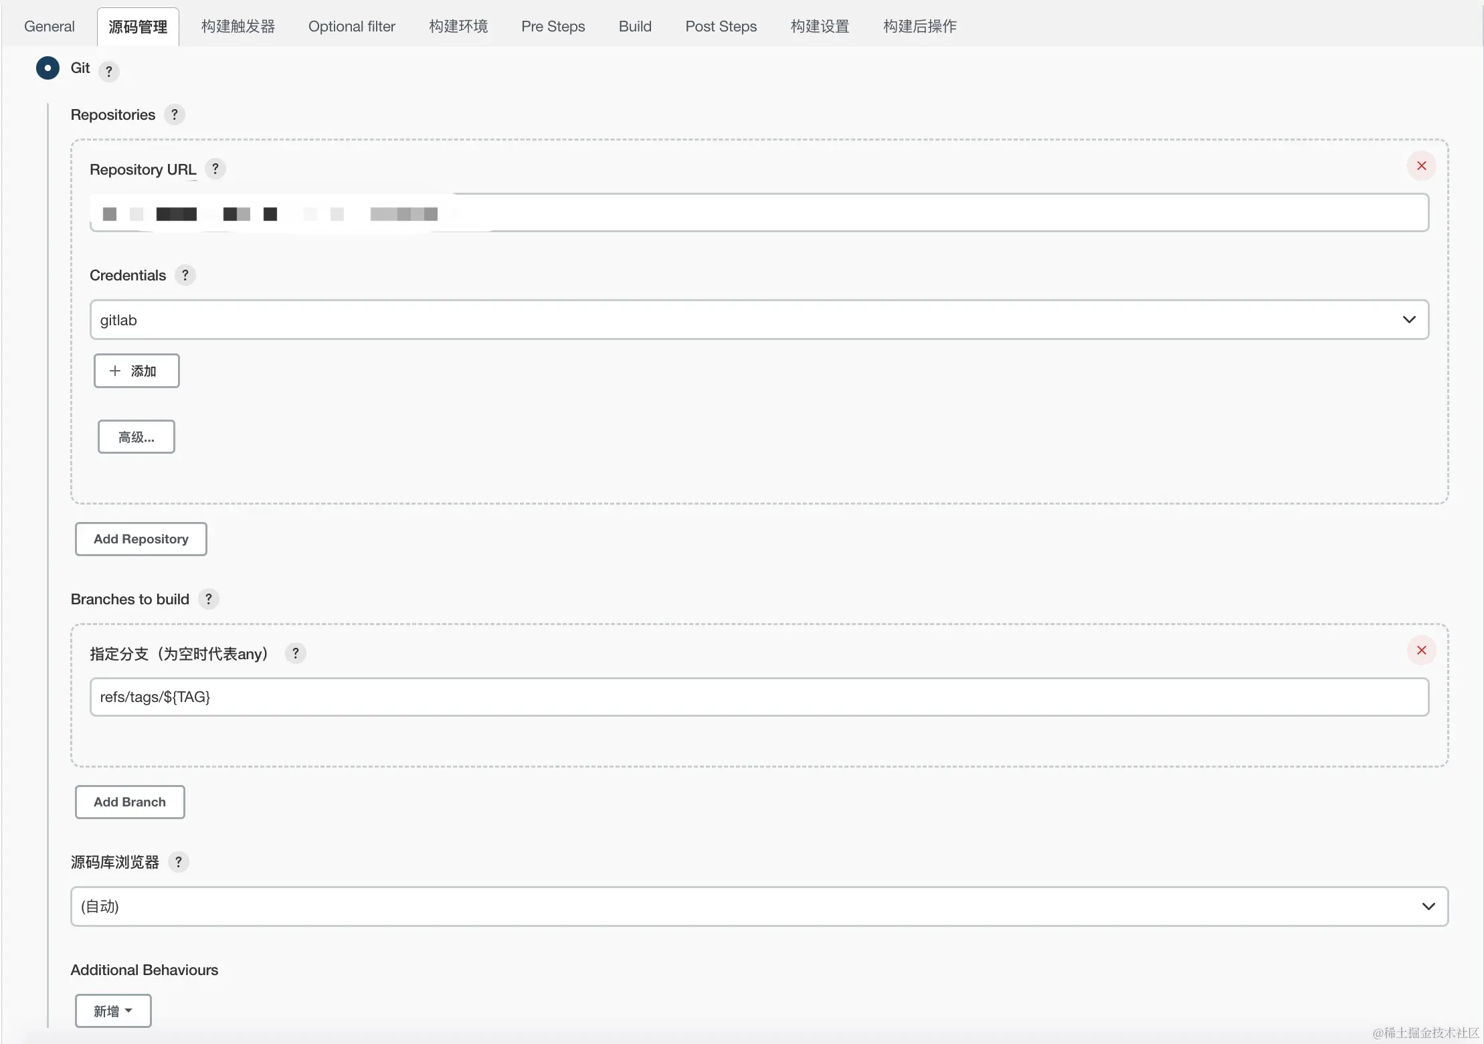1484x1044 pixels.
Task: Open Branches to build help icon
Action: point(208,599)
